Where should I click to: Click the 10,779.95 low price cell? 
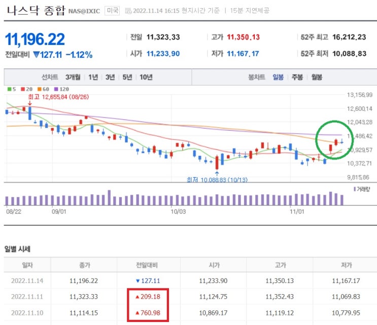pos(346,313)
